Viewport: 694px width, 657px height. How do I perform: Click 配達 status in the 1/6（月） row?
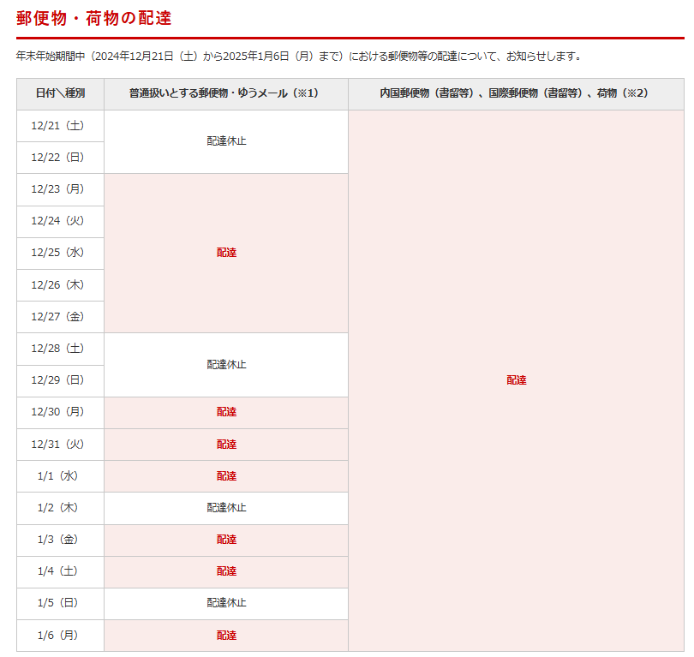(x=226, y=636)
